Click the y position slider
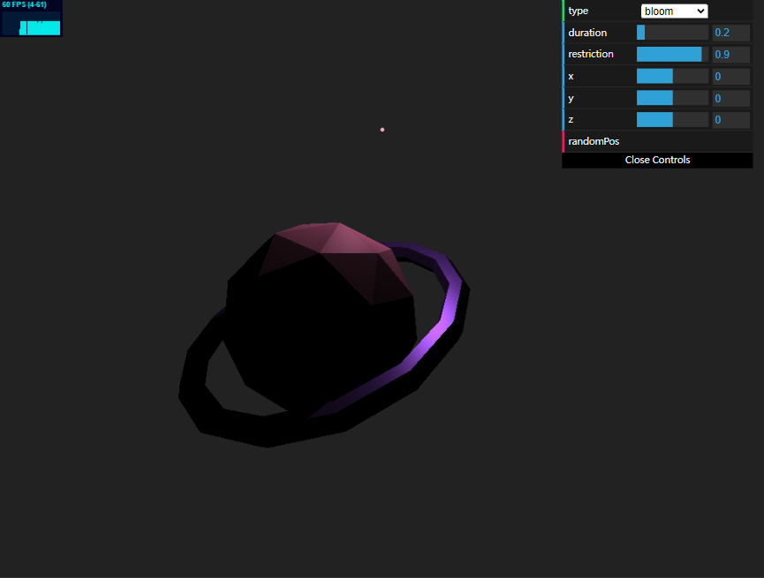The height and width of the screenshot is (578, 764). click(x=672, y=98)
